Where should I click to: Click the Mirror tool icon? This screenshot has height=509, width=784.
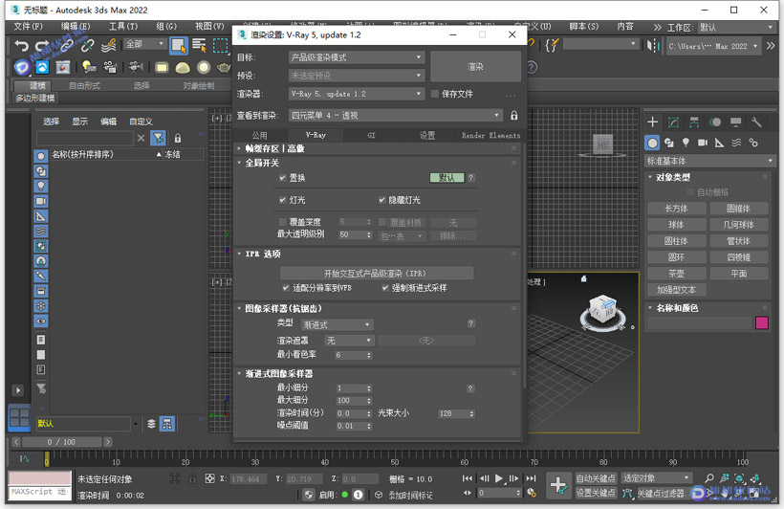pos(652,46)
